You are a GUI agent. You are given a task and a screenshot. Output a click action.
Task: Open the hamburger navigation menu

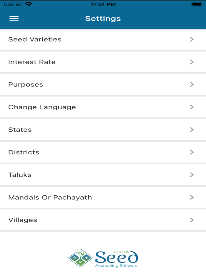[14, 18]
